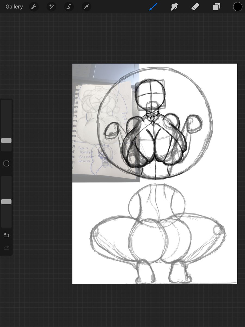
Task: Select the Smudge finger tool
Action: coord(174,7)
